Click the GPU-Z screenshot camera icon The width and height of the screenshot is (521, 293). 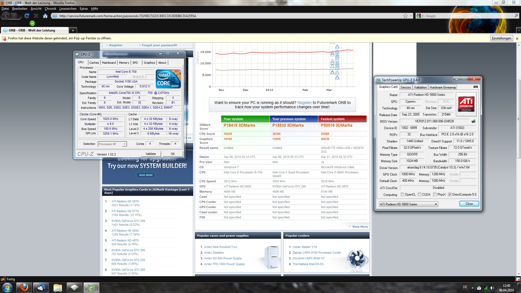[475, 87]
